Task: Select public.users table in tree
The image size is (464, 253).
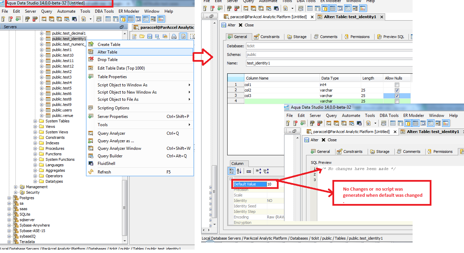Action: (62, 110)
